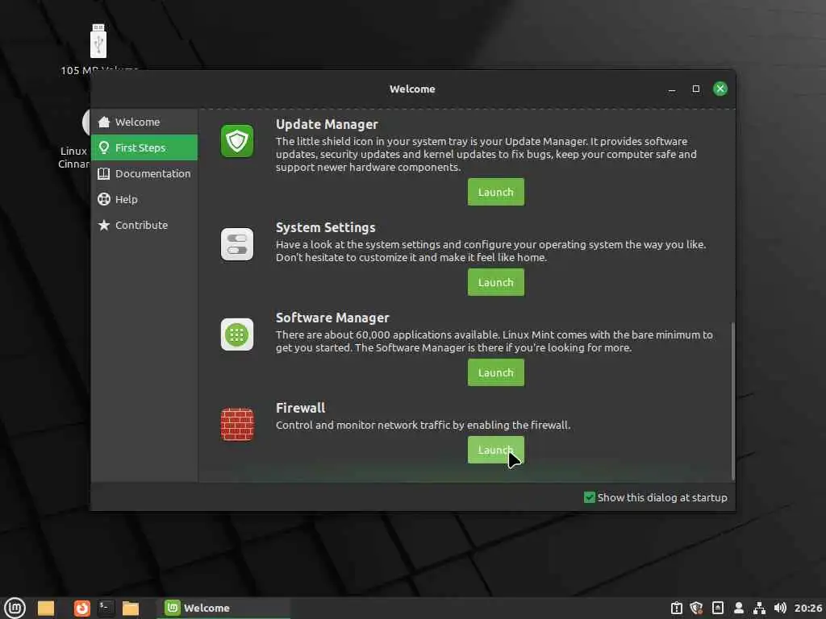826x619 pixels.
Task: Click the Software Manager grid icon
Action: pos(237,334)
